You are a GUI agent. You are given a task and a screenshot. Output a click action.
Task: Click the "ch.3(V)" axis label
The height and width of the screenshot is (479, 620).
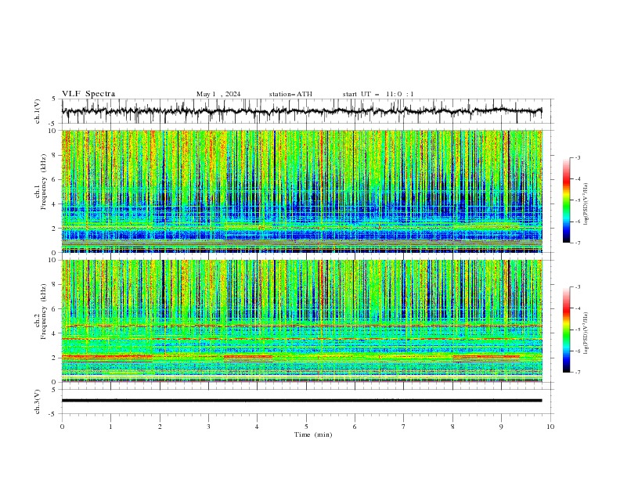point(38,402)
